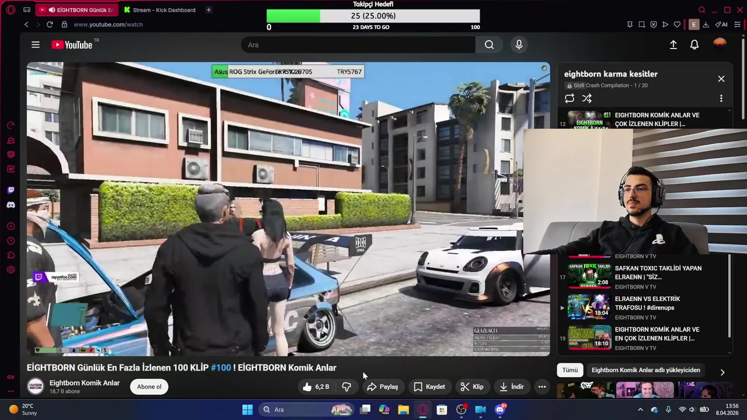Search open tabs with magnifier icon
The image size is (747, 420).
[x=701, y=10]
